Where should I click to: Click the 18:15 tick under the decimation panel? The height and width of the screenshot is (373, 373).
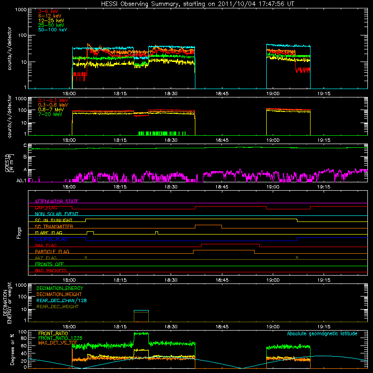tap(120, 327)
